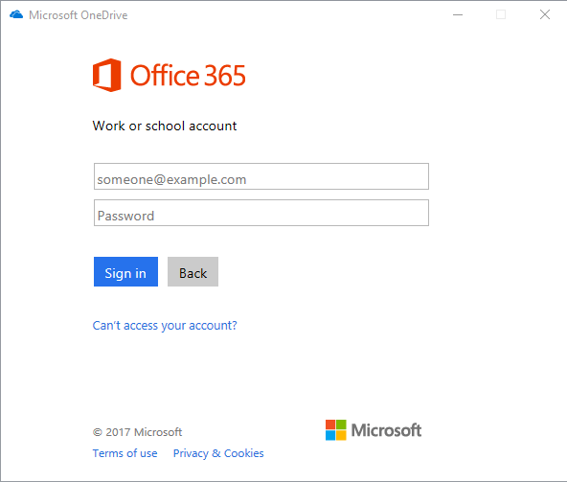Image resolution: width=567 pixels, height=482 pixels.
Task: Click the four-color Microsoft squares logo
Action: pyautogui.click(x=335, y=430)
